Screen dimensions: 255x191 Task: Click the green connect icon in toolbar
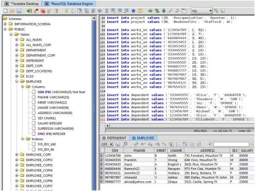pyautogui.click(x=29, y=11)
